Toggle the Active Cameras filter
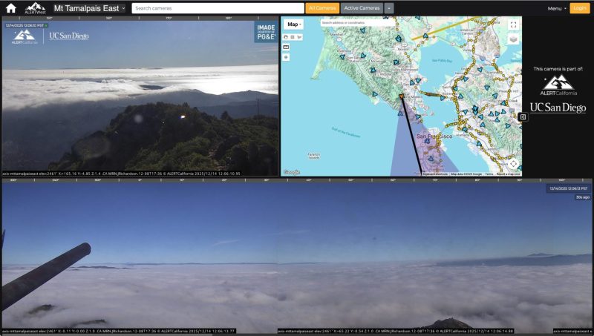The height and width of the screenshot is (336, 594). [362, 8]
